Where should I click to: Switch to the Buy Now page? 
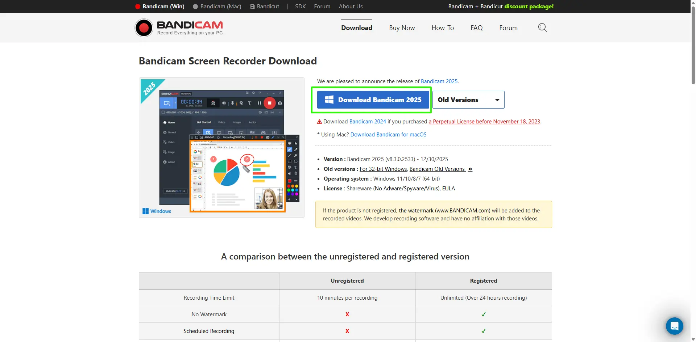point(402,28)
